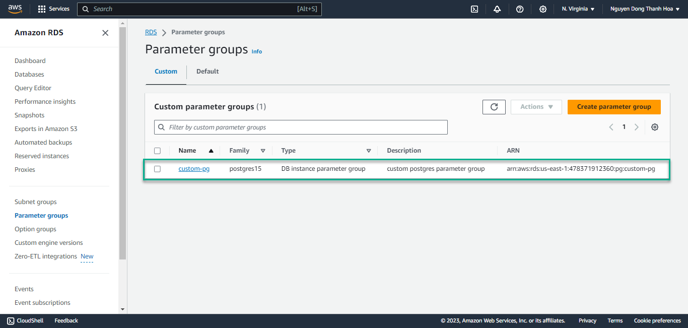Open the custom-pg parameter group link
Image resolution: width=688 pixels, height=328 pixels.
[194, 169]
